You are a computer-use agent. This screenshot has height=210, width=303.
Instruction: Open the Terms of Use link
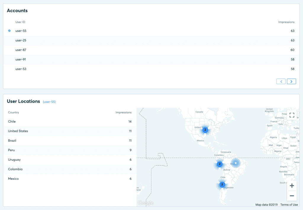pyautogui.click(x=289, y=205)
